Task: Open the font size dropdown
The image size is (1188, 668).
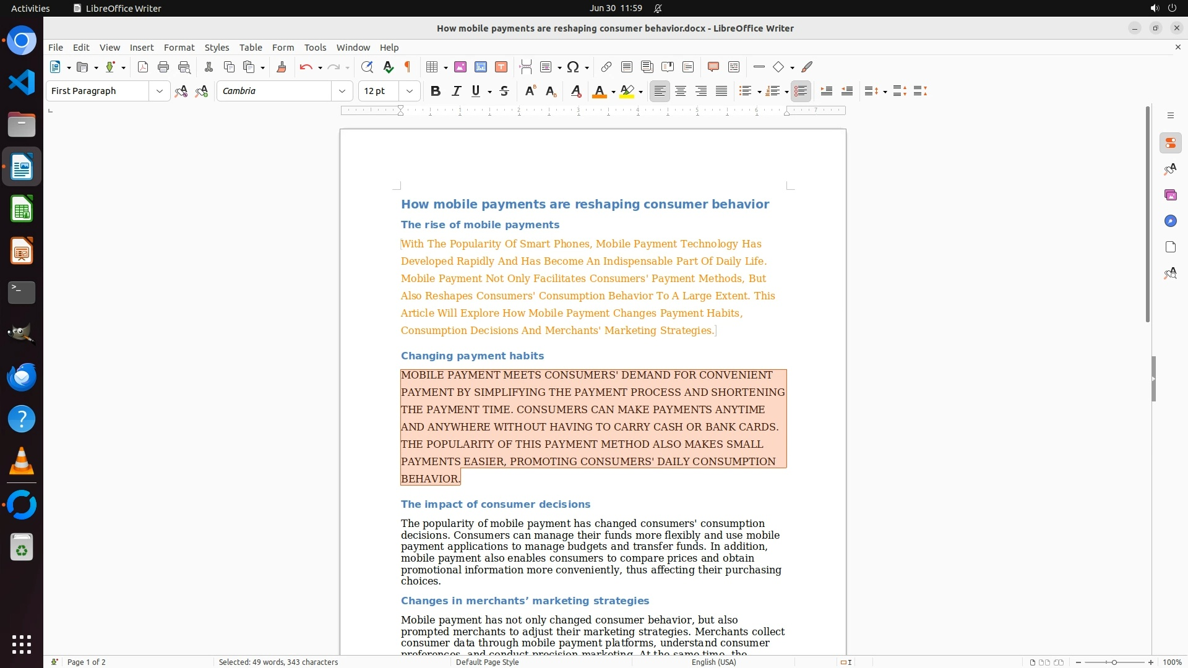Action: click(x=410, y=91)
